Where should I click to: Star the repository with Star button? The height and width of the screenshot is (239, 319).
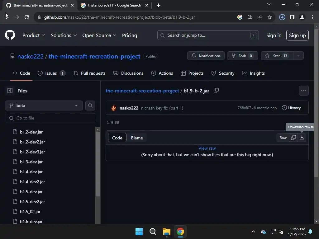point(277,56)
